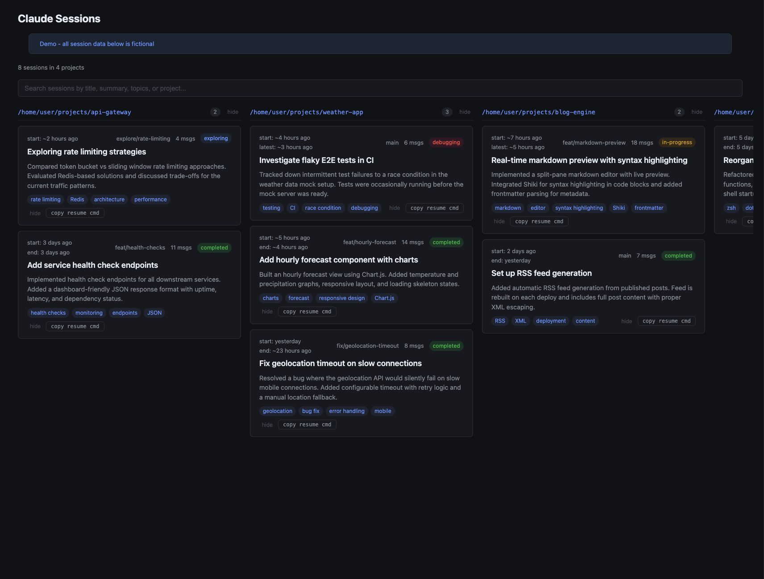Hide the api-gateway project column
764x579 pixels.
point(233,112)
